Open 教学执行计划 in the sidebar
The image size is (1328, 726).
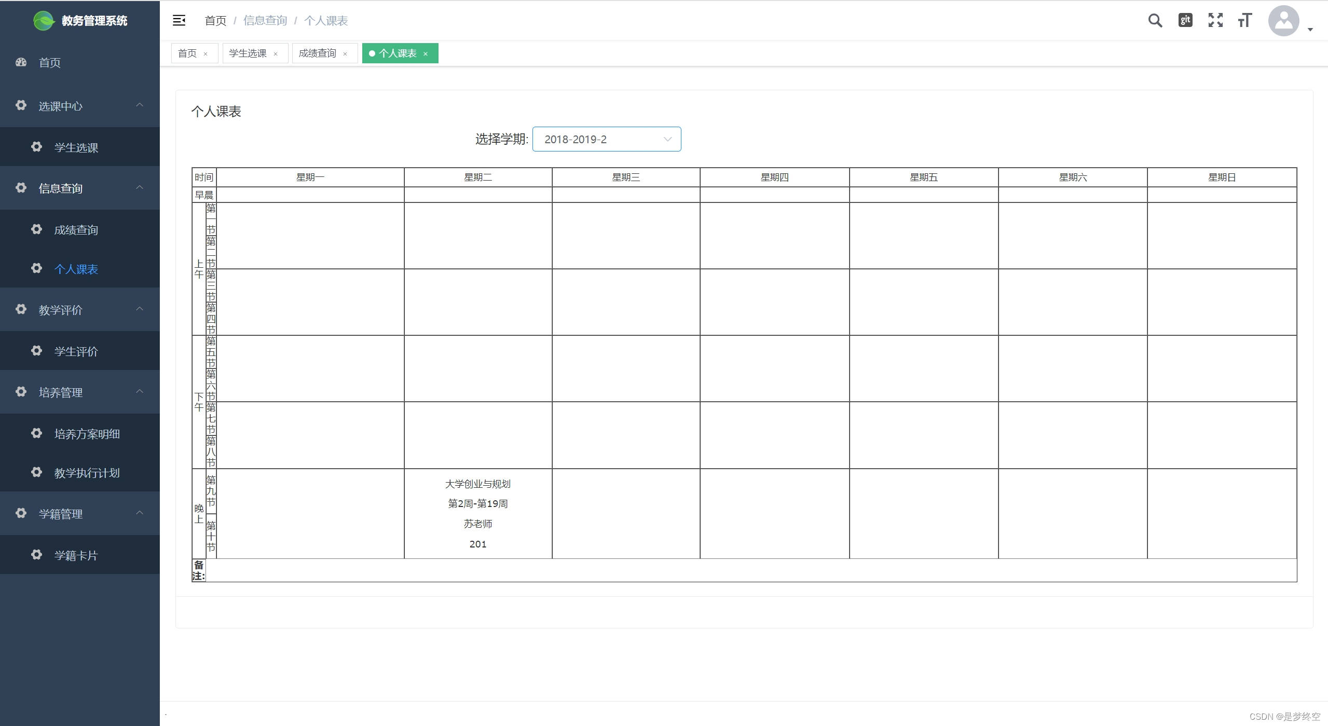(x=80, y=473)
